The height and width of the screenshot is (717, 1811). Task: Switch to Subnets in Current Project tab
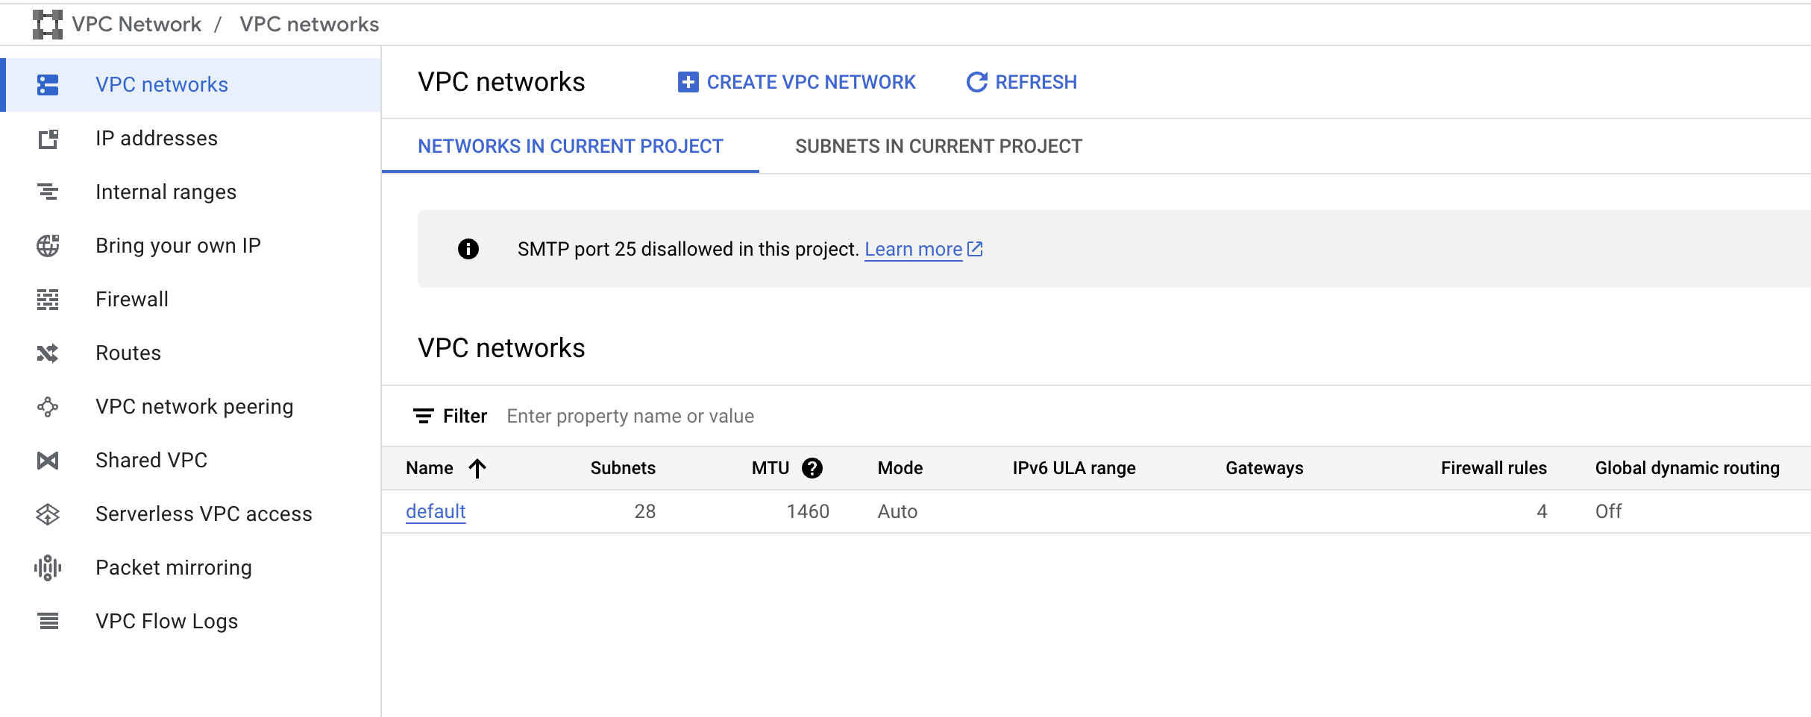coord(938,146)
